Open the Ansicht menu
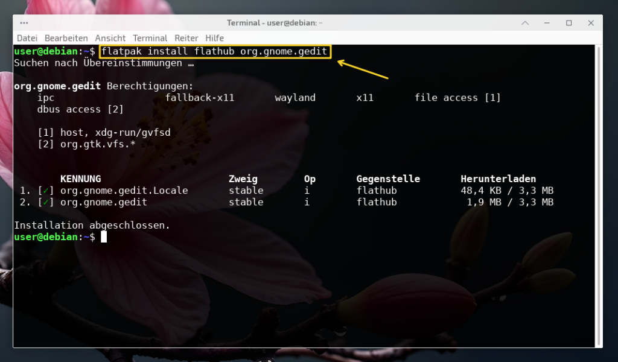 click(x=110, y=38)
